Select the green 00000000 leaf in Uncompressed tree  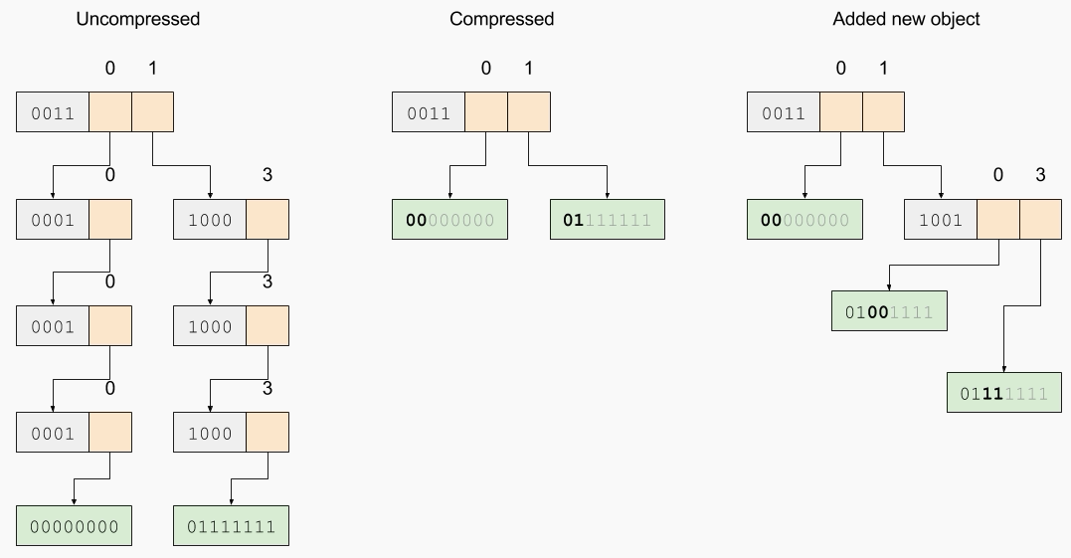click(x=74, y=525)
